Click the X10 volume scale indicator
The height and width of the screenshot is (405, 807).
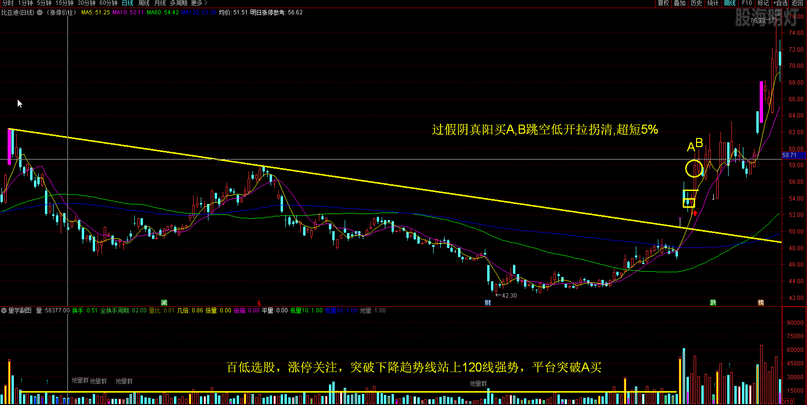coord(788,402)
